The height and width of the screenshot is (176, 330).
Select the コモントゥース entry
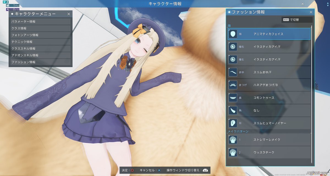tap(269, 98)
